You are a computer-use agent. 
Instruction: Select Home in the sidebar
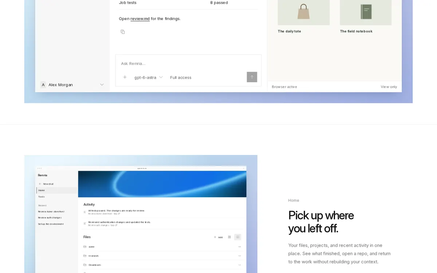(57, 190)
